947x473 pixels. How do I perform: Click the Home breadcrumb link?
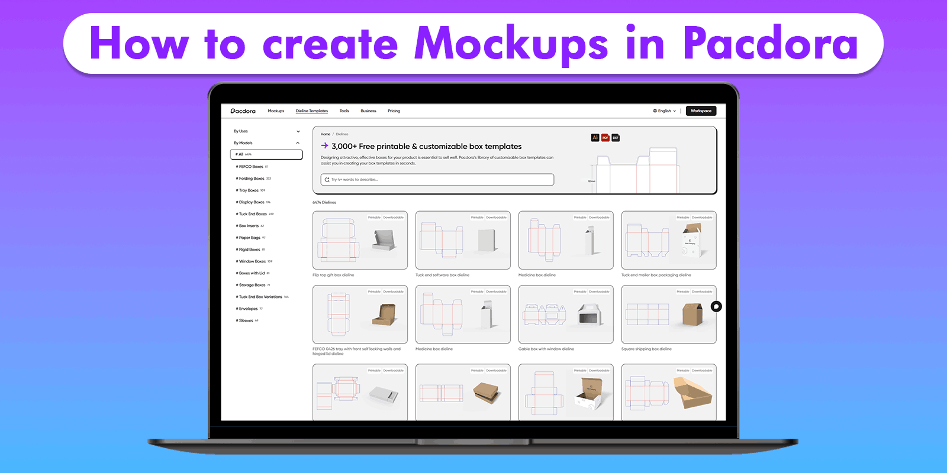tap(326, 134)
